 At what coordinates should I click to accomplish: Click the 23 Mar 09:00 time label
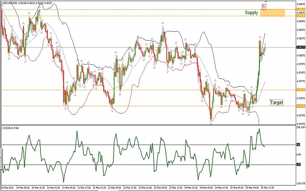(x=161, y=188)
